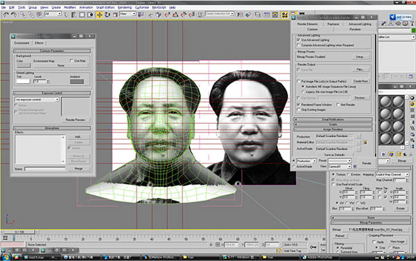This screenshot has height=261, width=416.
Task: Select the Select and Link tool
Action: pyautogui.click(x=24, y=15)
